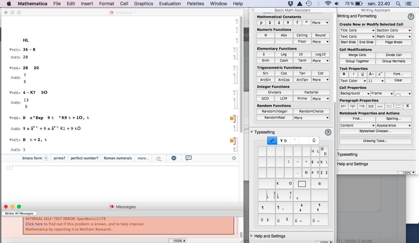Apply centered paragraph alignment icon

353,106
